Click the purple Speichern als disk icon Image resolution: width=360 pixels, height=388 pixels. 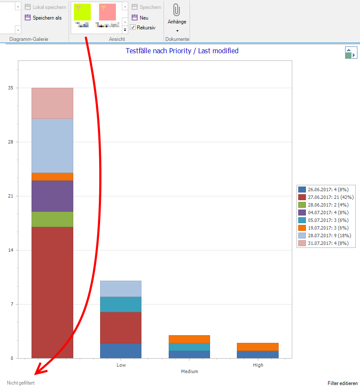[x=28, y=17]
